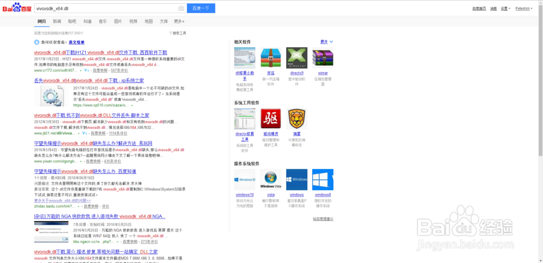Switch to the 音乐 tab
543x263 pixels.
point(103,21)
